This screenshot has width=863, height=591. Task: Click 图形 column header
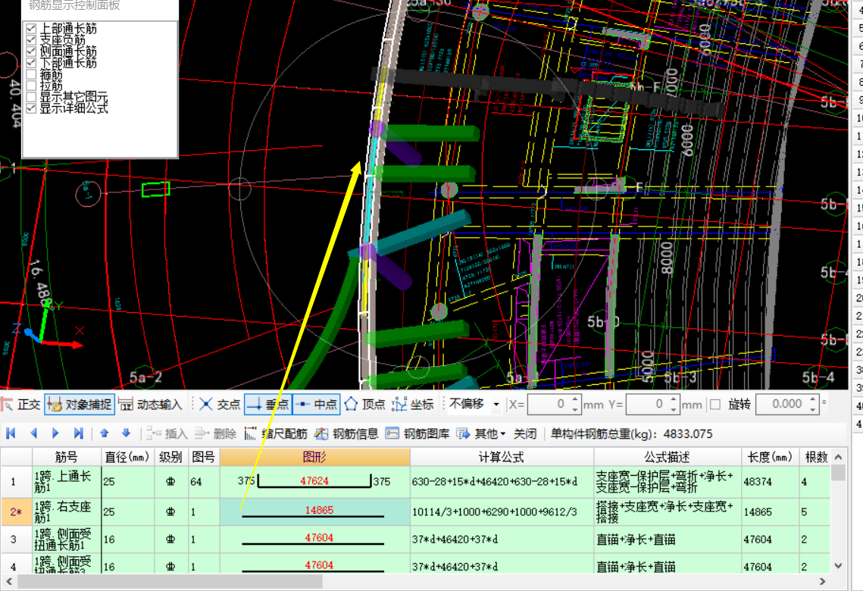click(x=315, y=457)
